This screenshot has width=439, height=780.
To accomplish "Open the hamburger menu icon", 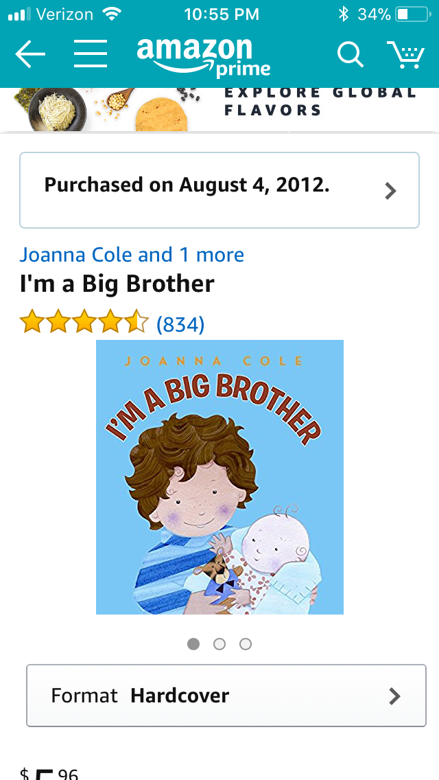I will 91,54.
